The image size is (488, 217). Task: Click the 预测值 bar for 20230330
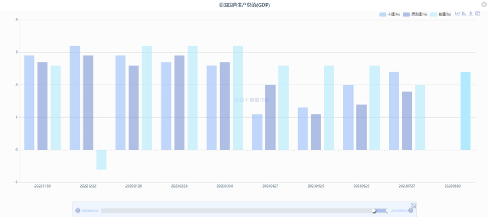coord(225,106)
